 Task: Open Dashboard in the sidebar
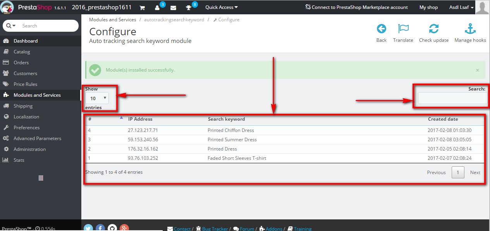coord(41,41)
